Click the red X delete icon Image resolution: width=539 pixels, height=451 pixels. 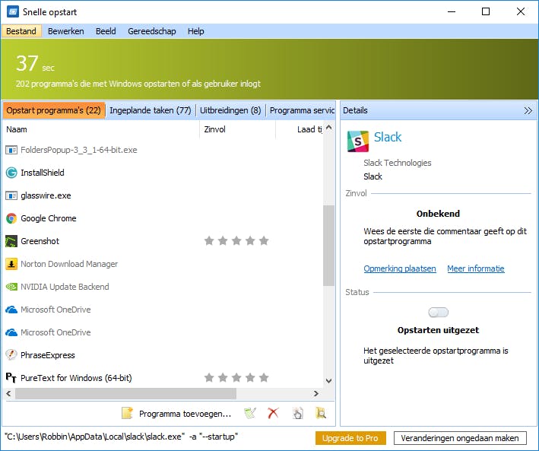(273, 413)
